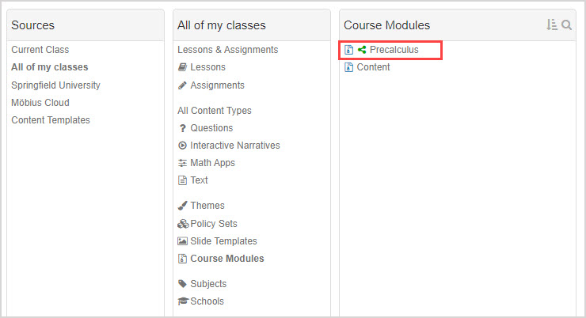The image size is (586, 318).
Task: Click the sort icon in Course Modules header
Action: pos(552,25)
